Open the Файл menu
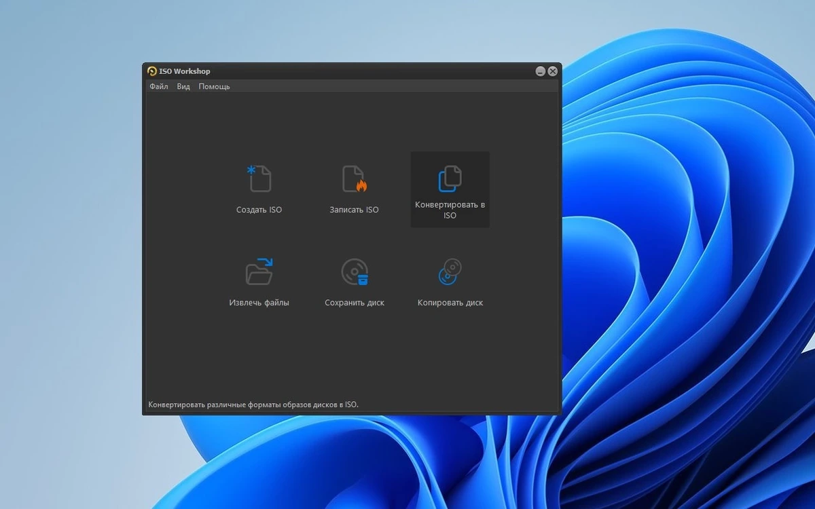 point(159,87)
